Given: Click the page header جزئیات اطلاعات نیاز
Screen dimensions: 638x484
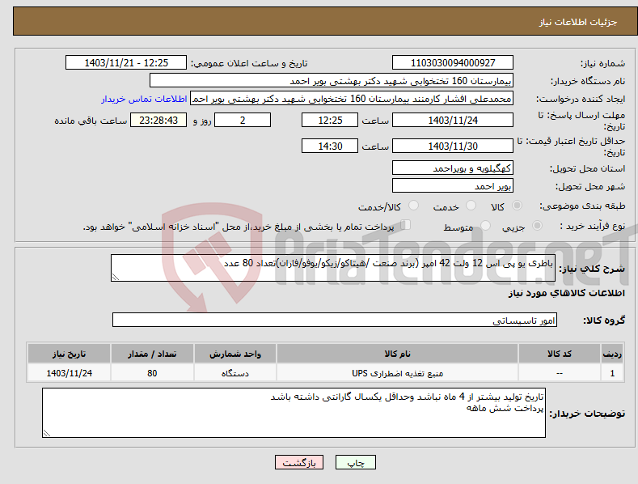Looking at the screenshot, I should [578, 22].
